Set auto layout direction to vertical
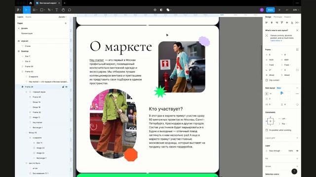 click(x=267, y=94)
